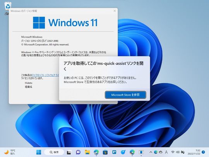Click the taskbar search box

[54, 152]
